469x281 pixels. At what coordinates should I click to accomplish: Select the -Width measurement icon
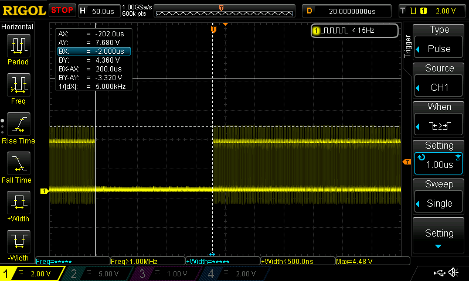point(19,242)
